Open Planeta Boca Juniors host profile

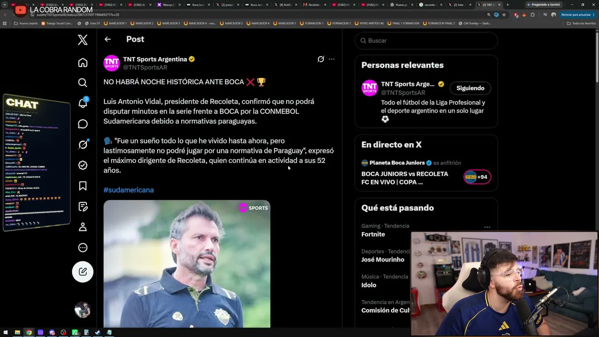(x=397, y=163)
